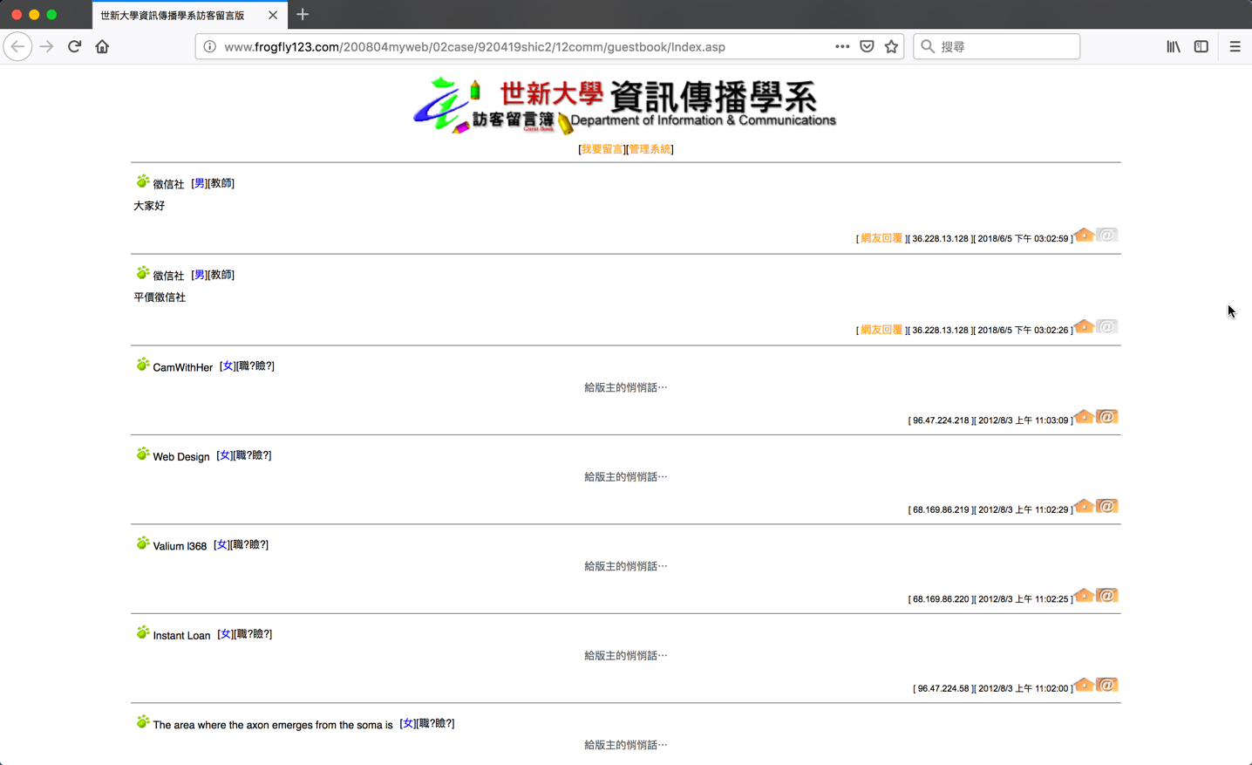Open homepage icon of Valium I368 post
The height and width of the screenshot is (765, 1252).
pyautogui.click(x=1084, y=595)
